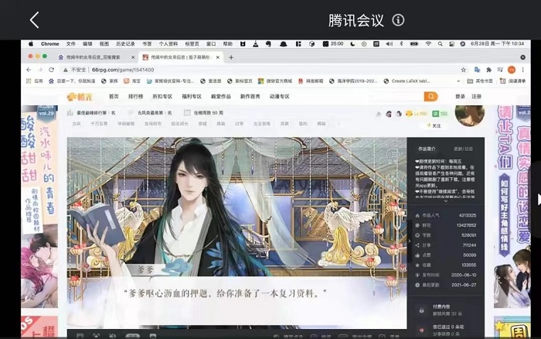Click the 古风 genre tag
The width and height of the screenshot is (541, 339).
[77, 123]
